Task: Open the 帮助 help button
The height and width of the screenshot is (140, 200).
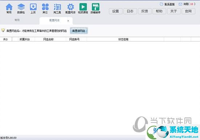Action: (x=159, y=11)
